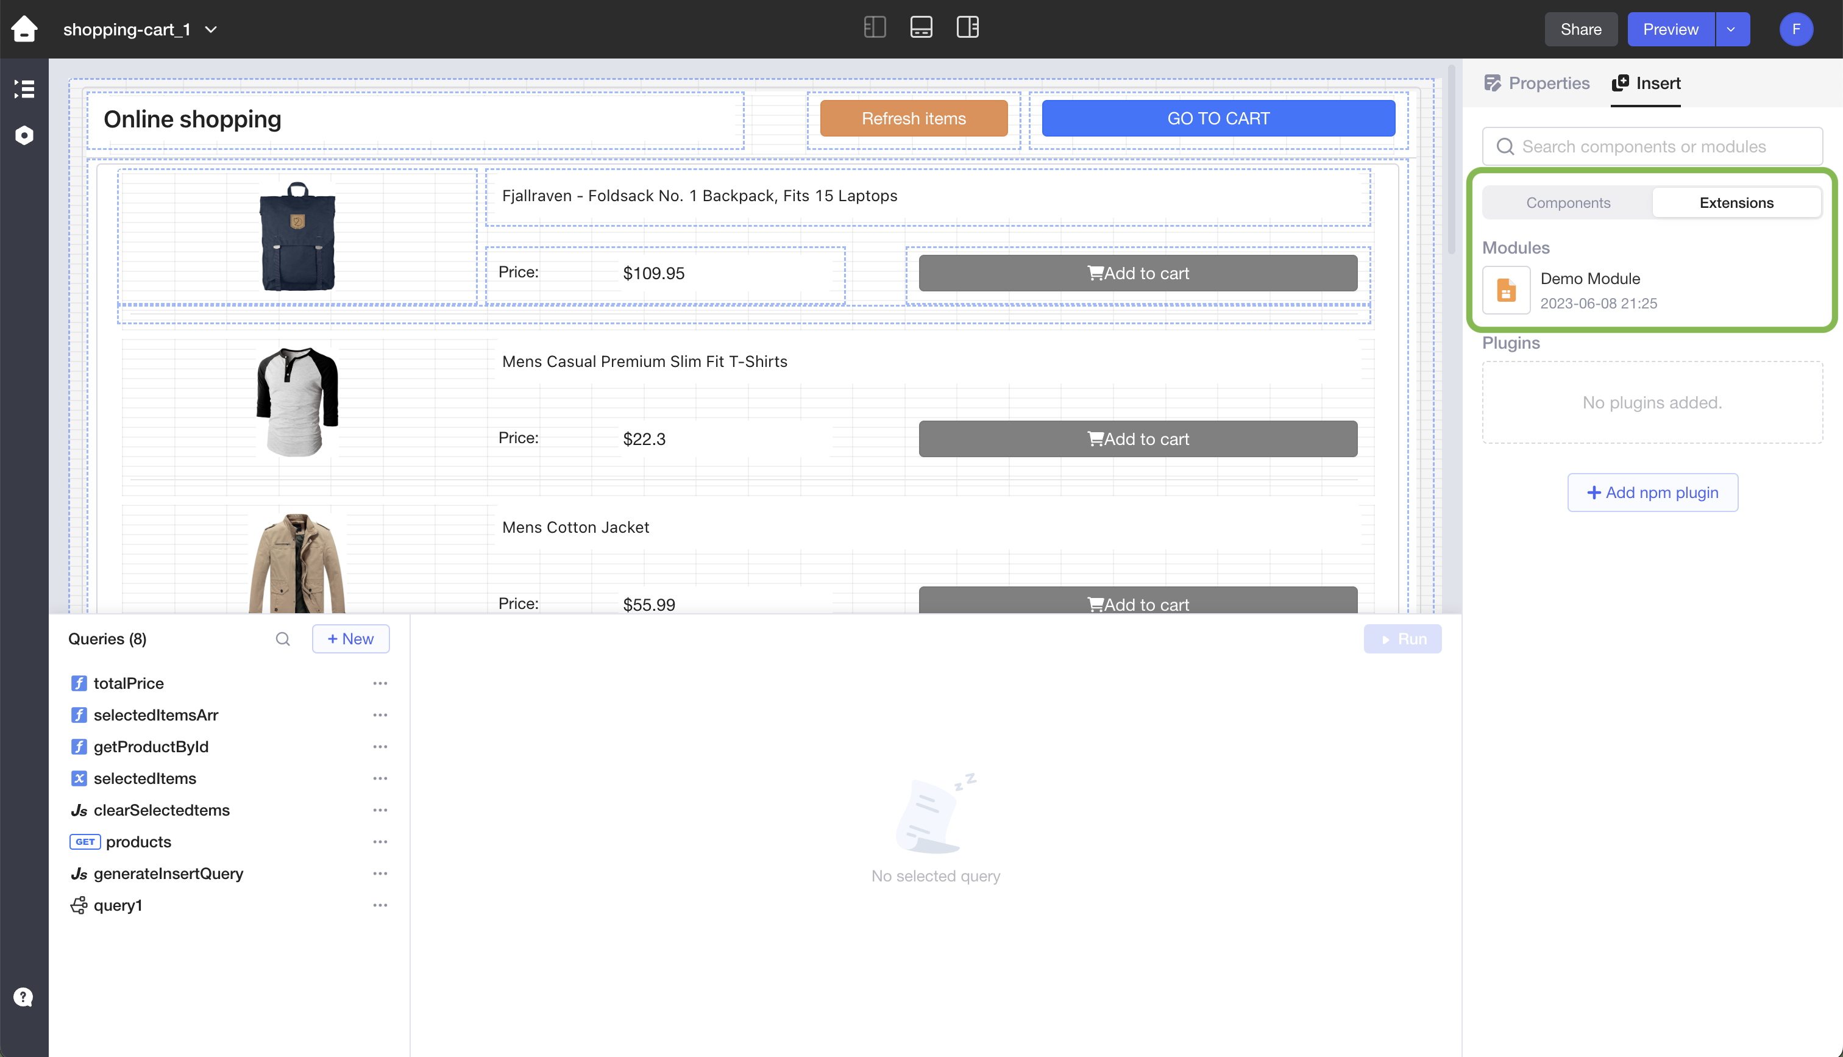Click the Add npm plugin button
Screen dimensions: 1843x1057
pyautogui.click(x=1652, y=492)
